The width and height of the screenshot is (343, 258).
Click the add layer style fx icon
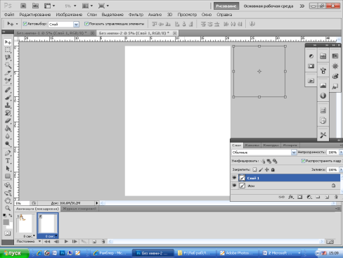coord(291,197)
